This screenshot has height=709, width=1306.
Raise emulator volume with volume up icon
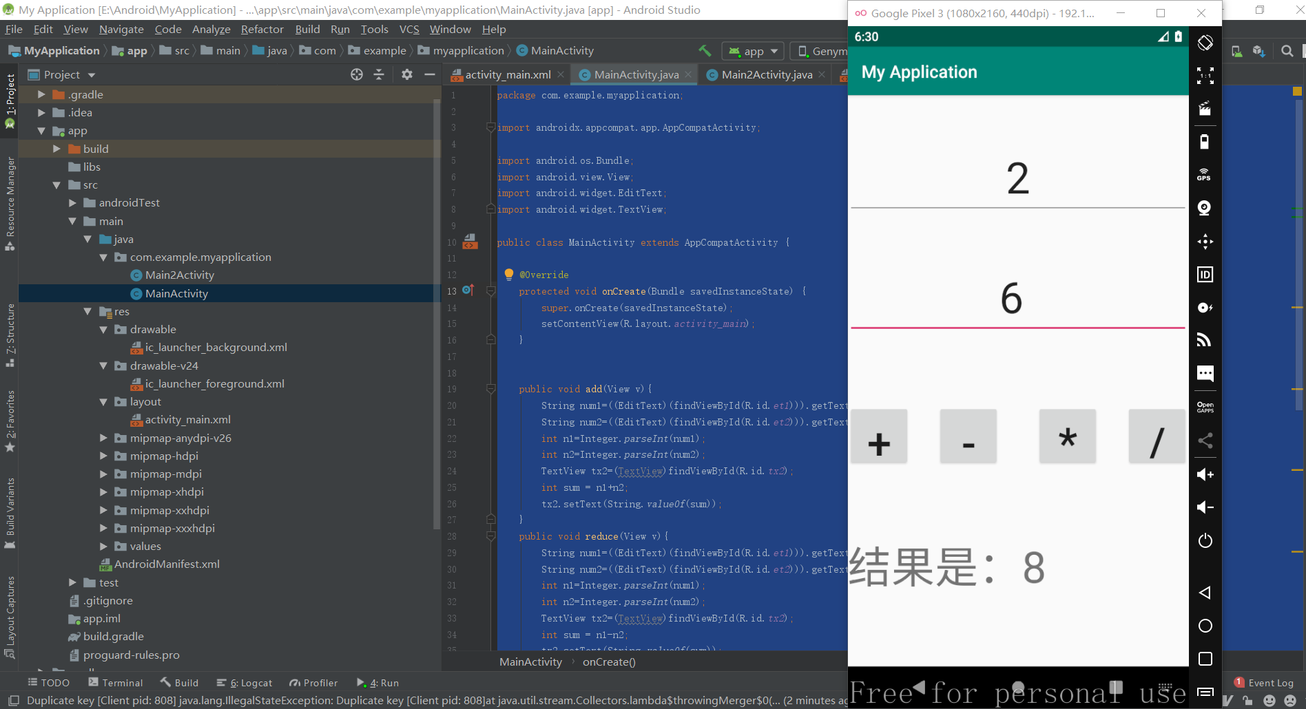(x=1205, y=474)
